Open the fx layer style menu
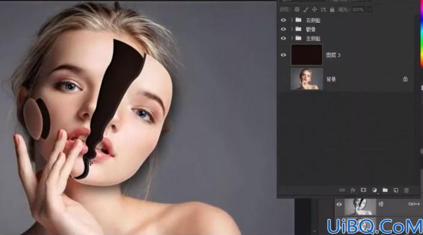 coord(353,190)
